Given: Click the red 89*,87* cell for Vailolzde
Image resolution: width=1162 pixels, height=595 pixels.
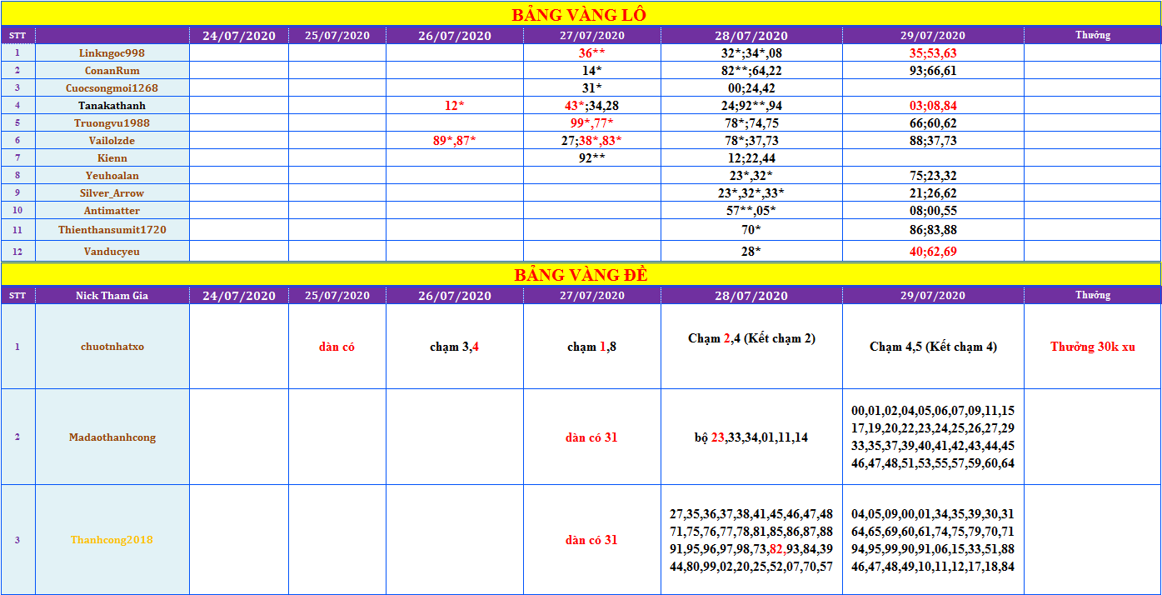Looking at the screenshot, I should point(455,141).
